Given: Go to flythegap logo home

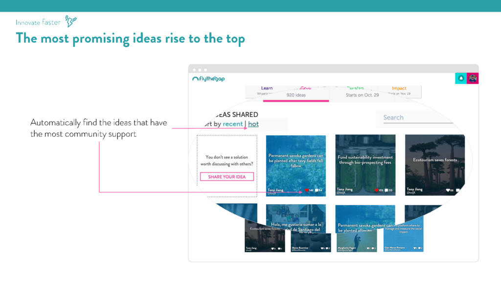Looking at the screenshot, I should click(208, 79).
